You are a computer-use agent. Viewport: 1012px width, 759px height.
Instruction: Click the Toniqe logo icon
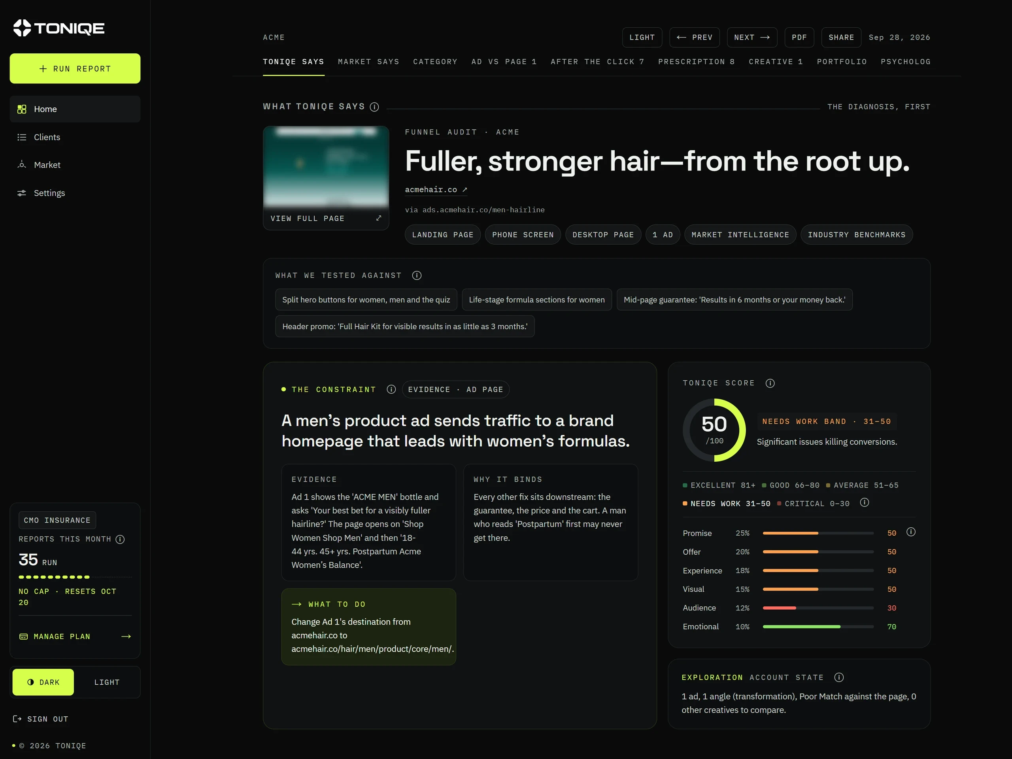click(22, 28)
